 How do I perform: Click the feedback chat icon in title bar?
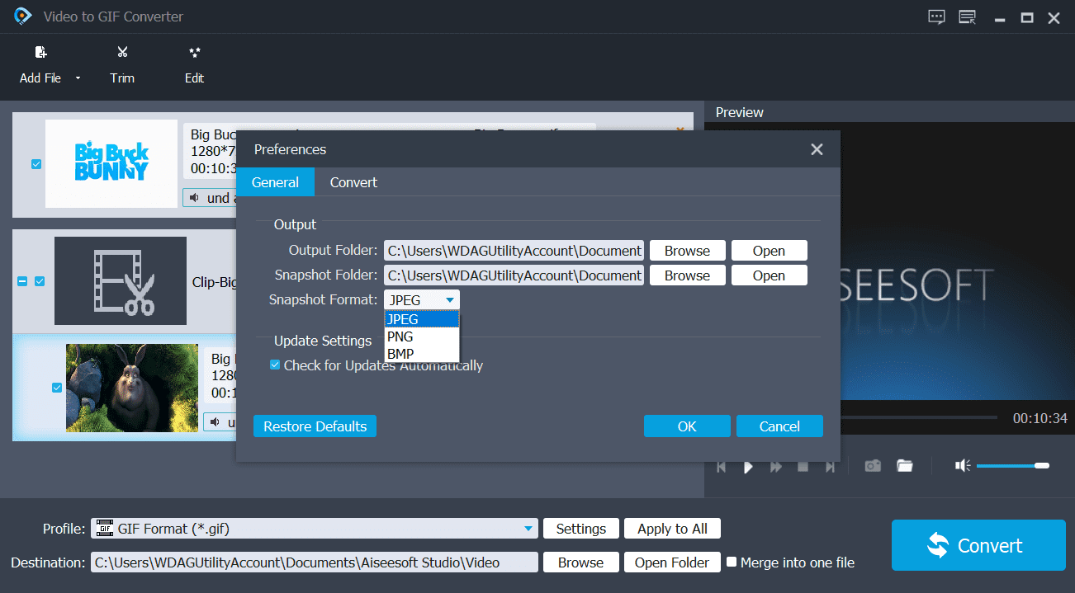point(936,16)
